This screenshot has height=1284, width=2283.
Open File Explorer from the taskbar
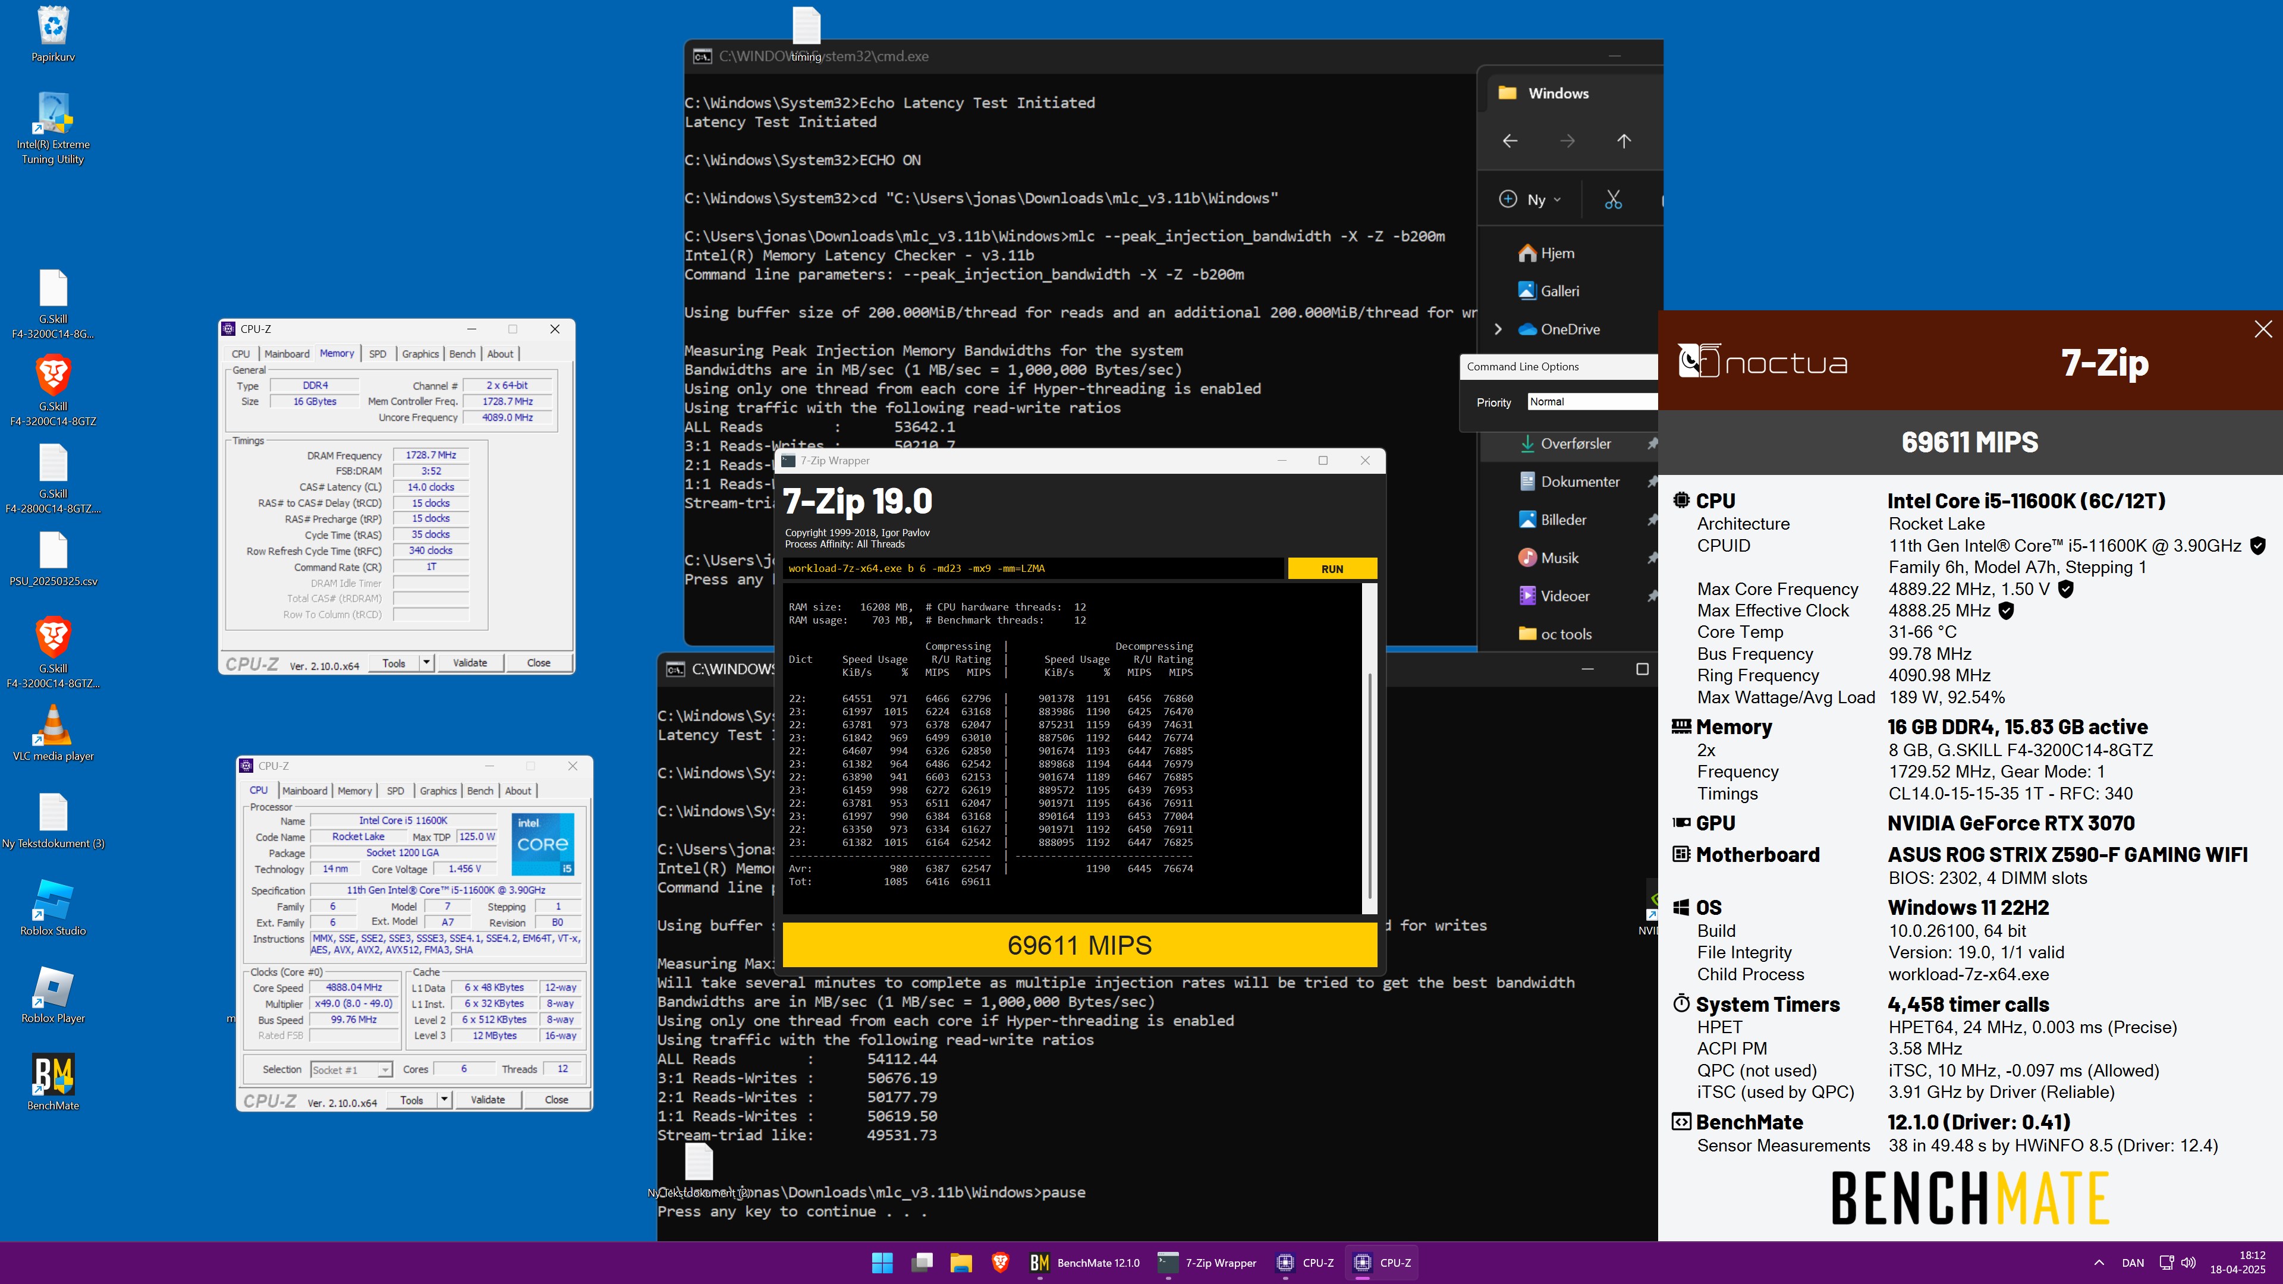(x=961, y=1263)
